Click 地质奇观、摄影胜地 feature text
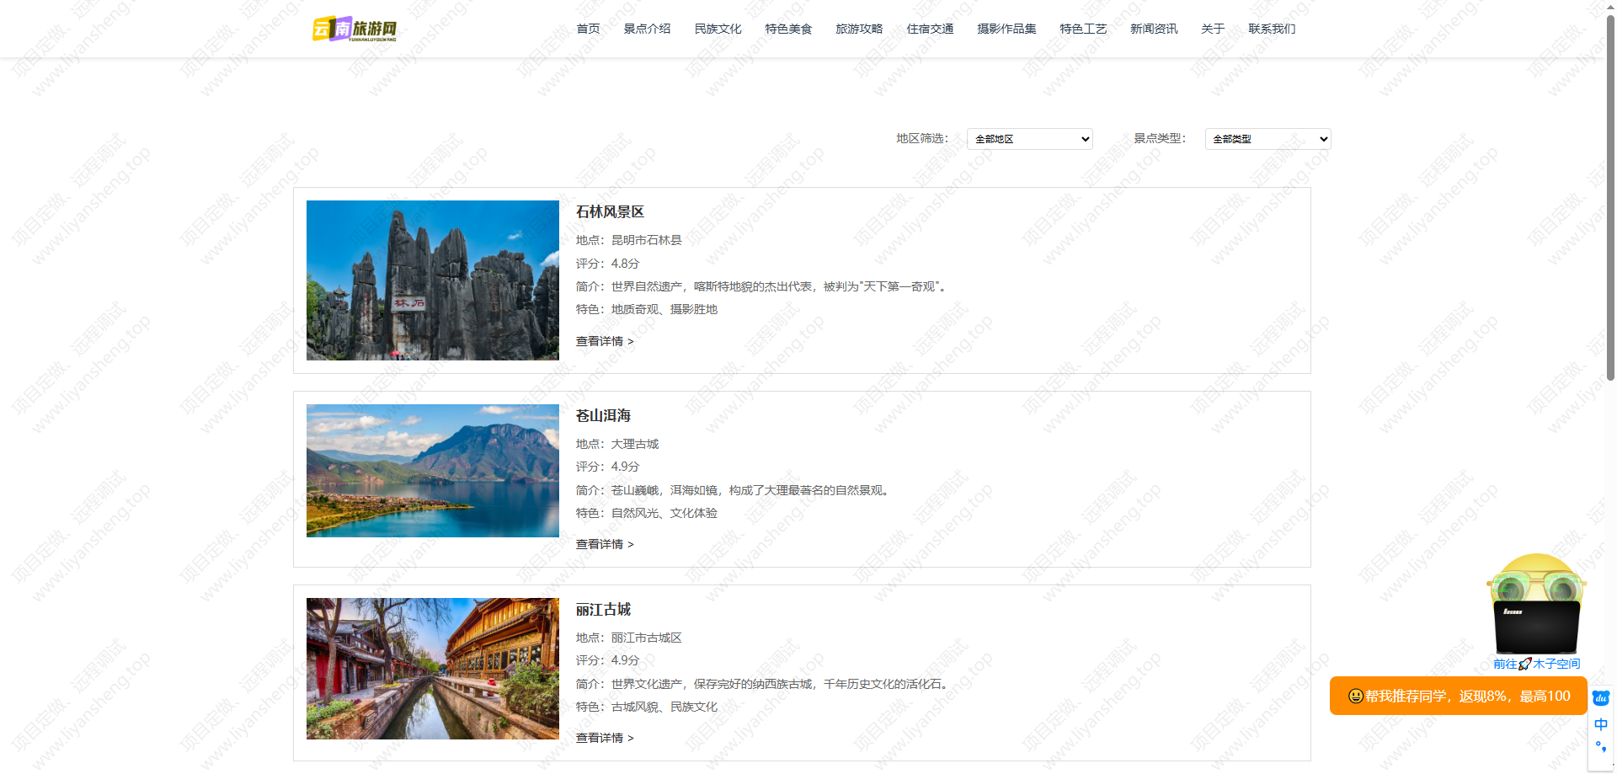The width and height of the screenshot is (1617, 774). 664,310
